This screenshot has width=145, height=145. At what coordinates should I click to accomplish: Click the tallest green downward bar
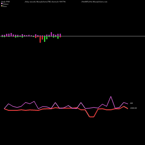tap(45, 39)
